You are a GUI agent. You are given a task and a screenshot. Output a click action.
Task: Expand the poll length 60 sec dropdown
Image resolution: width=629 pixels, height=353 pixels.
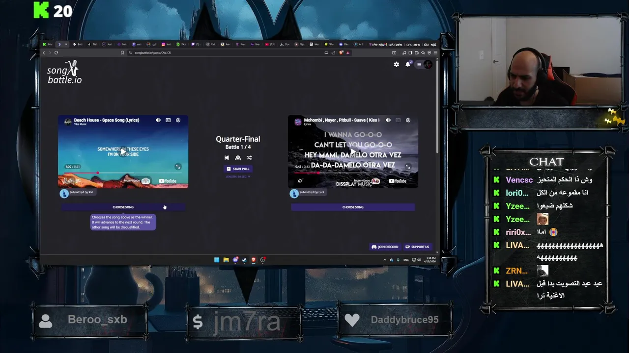(238, 176)
